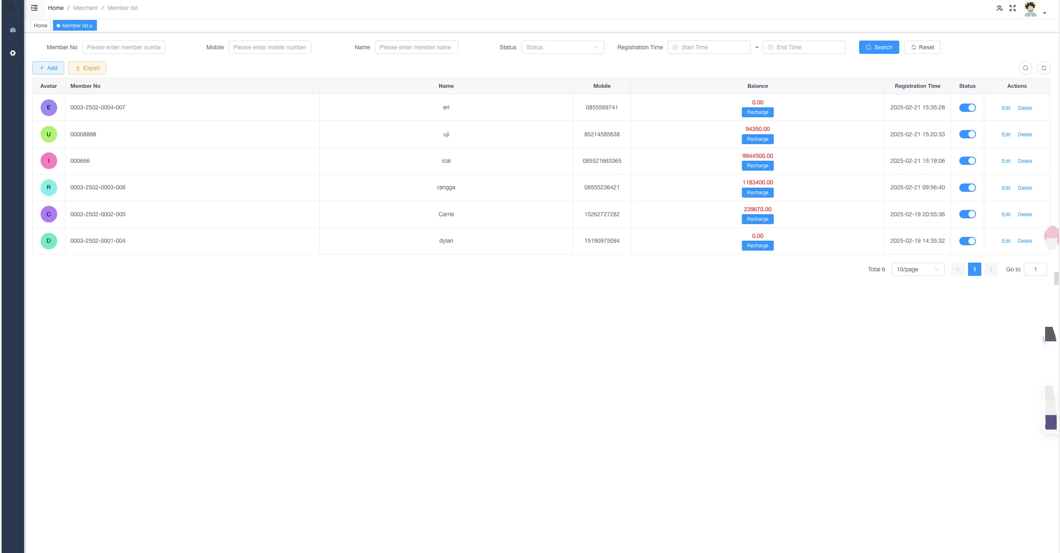Focus the Member No input field
The image size is (1060, 553).
(x=123, y=47)
